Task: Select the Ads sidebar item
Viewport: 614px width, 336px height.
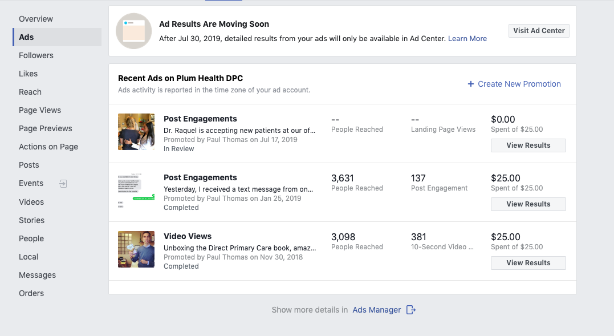Action: pos(57,37)
